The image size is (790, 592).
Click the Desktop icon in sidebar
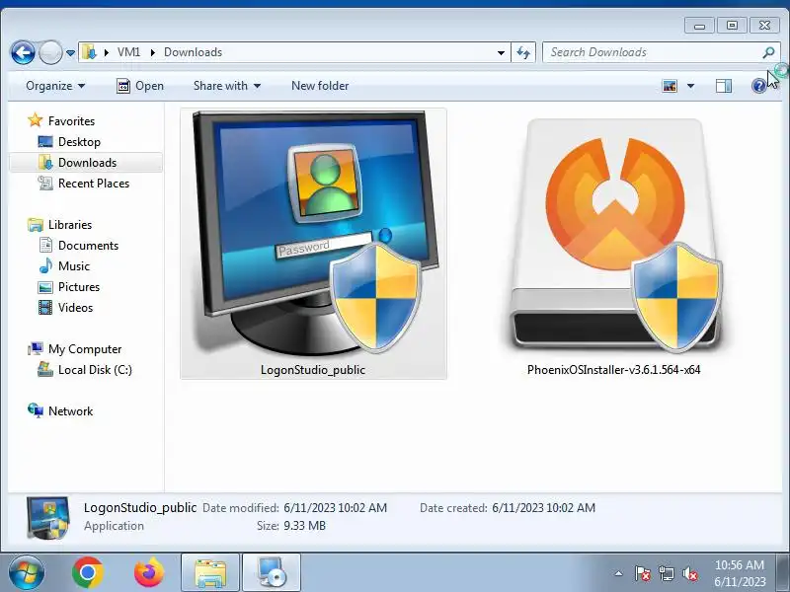tap(45, 142)
